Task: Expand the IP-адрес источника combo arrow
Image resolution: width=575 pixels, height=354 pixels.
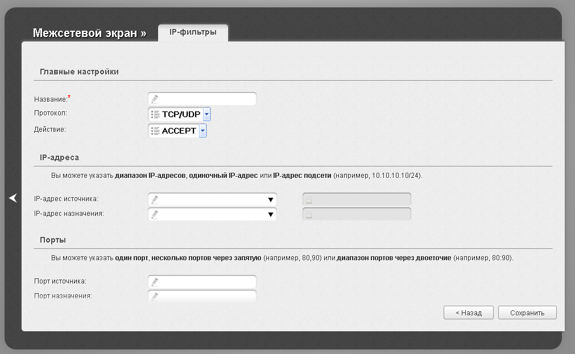Action: tap(270, 199)
